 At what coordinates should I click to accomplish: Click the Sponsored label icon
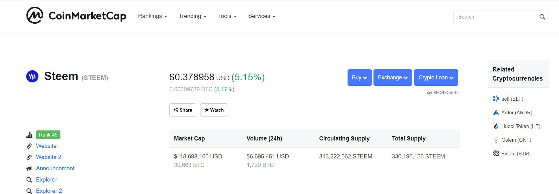(x=430, y=93)
